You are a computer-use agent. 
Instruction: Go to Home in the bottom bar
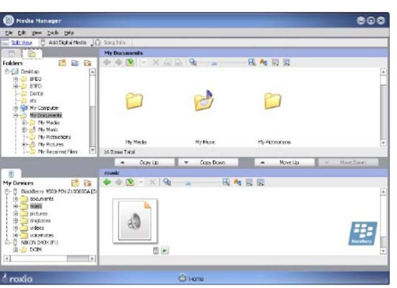[x=191, y=278]
